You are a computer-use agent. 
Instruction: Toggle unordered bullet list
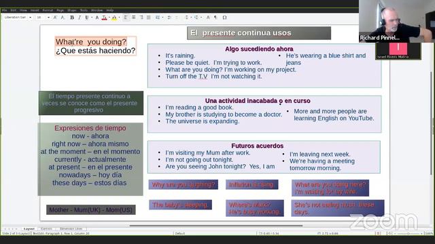point(186,18)
